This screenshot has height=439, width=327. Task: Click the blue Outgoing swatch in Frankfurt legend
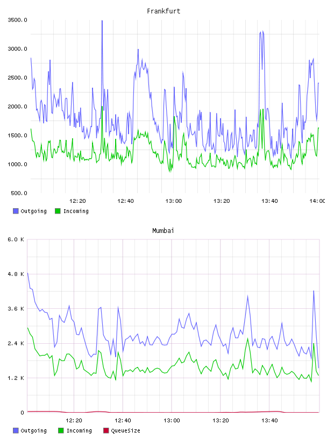coord(16,211)
